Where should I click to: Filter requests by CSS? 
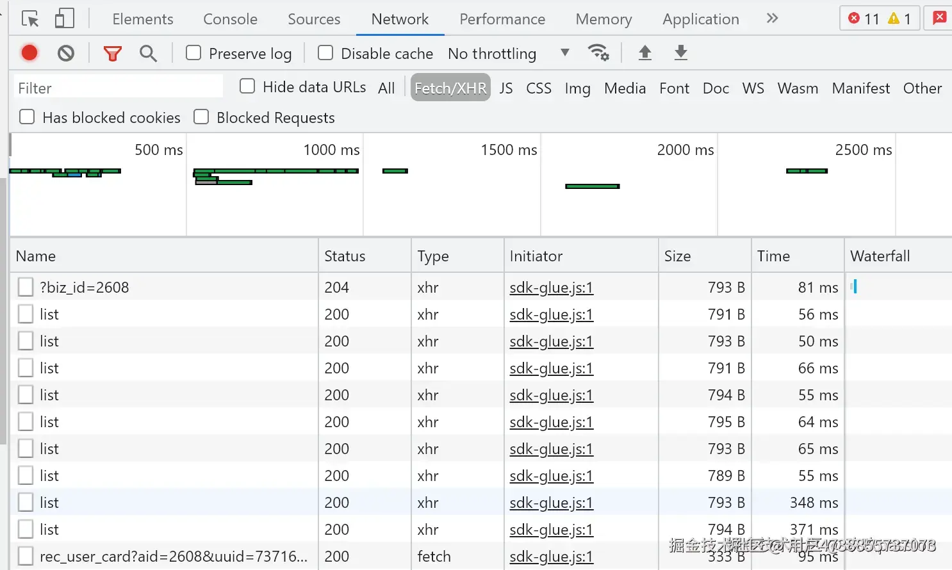coord(539,88)
